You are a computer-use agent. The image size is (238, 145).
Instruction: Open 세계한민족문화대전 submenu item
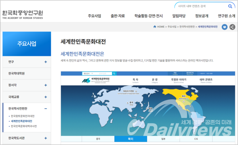pyautogui.click(x=21, y=121)
